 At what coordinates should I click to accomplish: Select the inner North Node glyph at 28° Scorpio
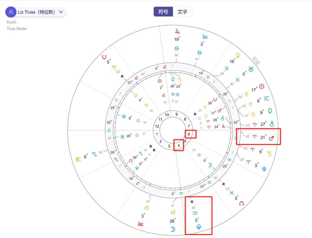131,161
